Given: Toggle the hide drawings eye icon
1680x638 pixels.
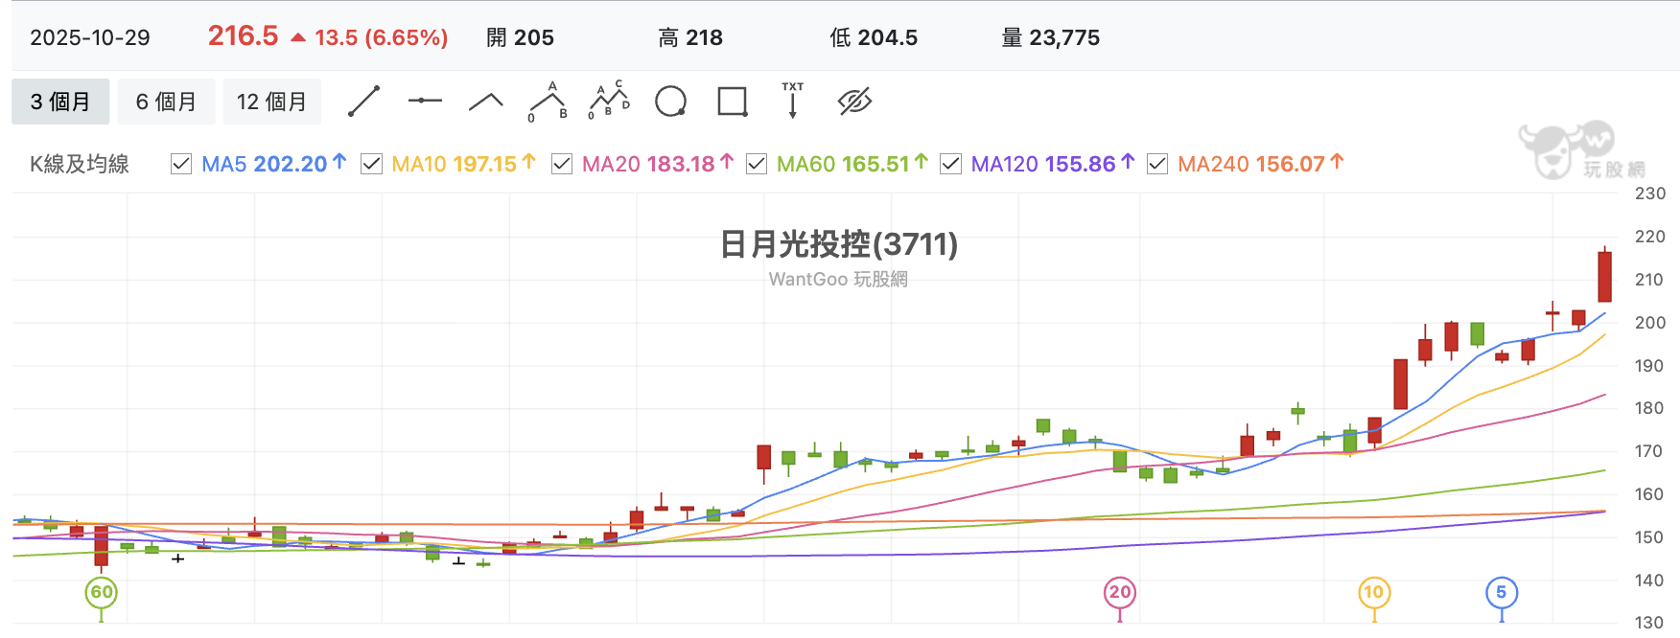Looking at the screenshot, I should tap(854, 102).
